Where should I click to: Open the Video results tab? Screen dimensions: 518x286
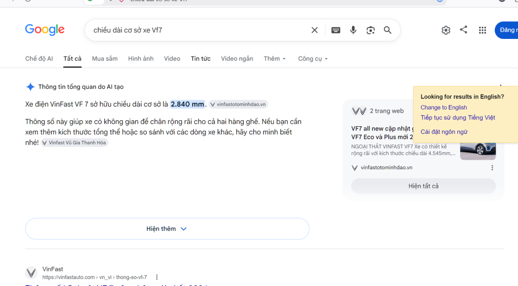coord(172,59)
